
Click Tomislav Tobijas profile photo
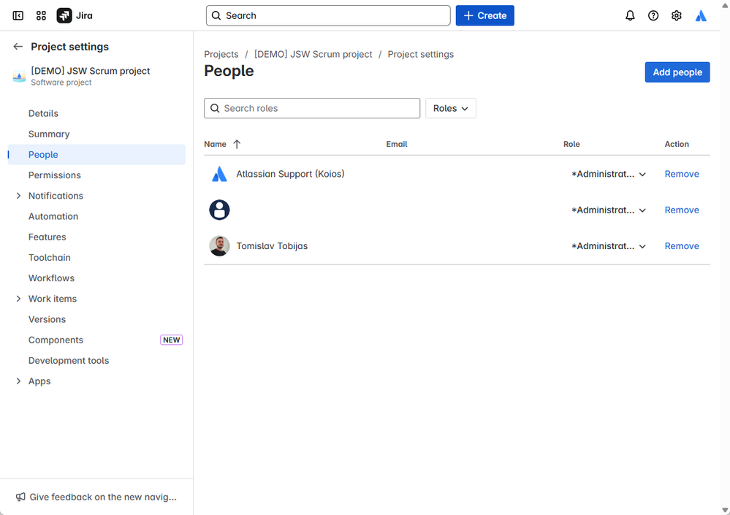pos(219,246)
